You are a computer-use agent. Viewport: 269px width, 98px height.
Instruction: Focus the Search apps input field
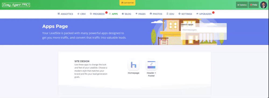204,30
